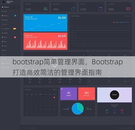Click the $8,409 amount on the blue card
This screenshot has width=135, height=130.
tap(62, 18)
